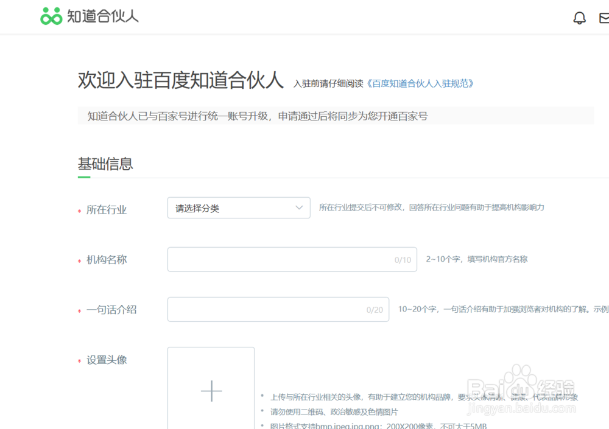Click the 所在行业提交后不可修改 hint text
The height and width of the screenshot is (429, 609).
[x=432, y=208]
